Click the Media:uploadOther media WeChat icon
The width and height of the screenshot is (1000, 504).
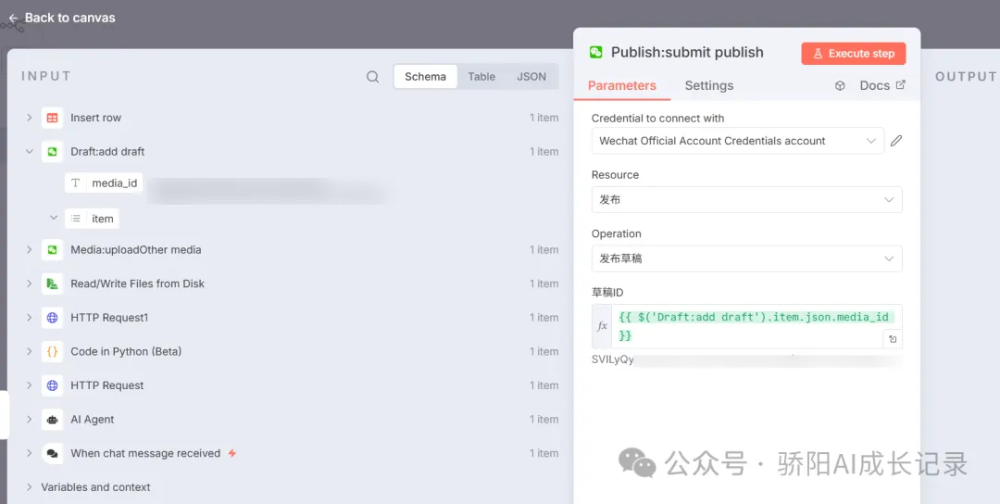[x=52, y=249]
